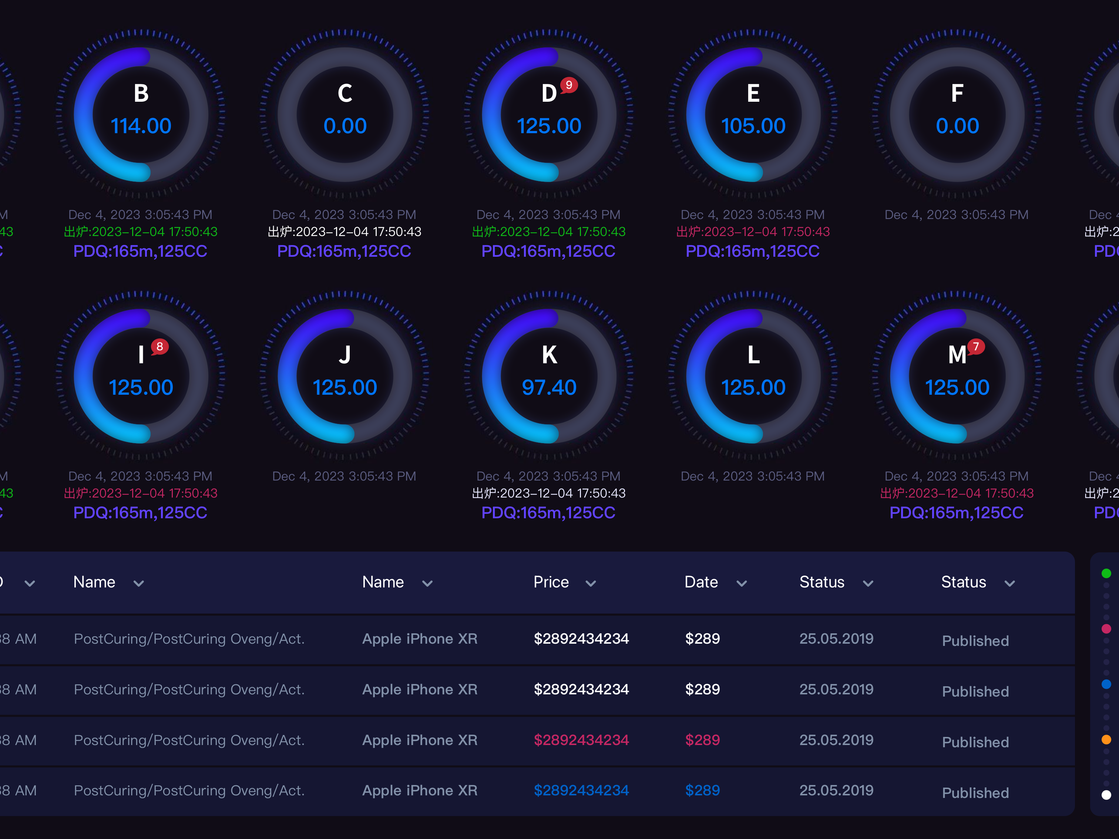Select the white dot in the side indicator strip

click(x=1106, y=795)
